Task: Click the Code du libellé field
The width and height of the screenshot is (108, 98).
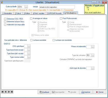Action: coord(21,7)
